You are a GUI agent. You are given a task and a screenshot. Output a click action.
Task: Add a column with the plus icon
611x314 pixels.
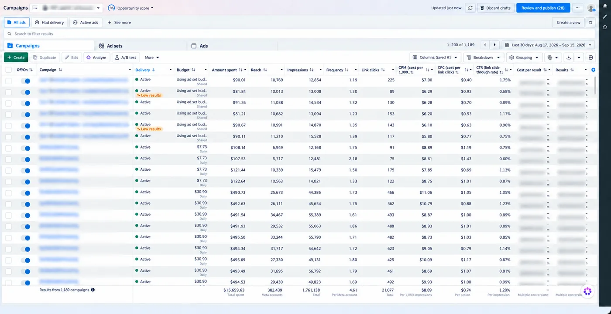593,70
